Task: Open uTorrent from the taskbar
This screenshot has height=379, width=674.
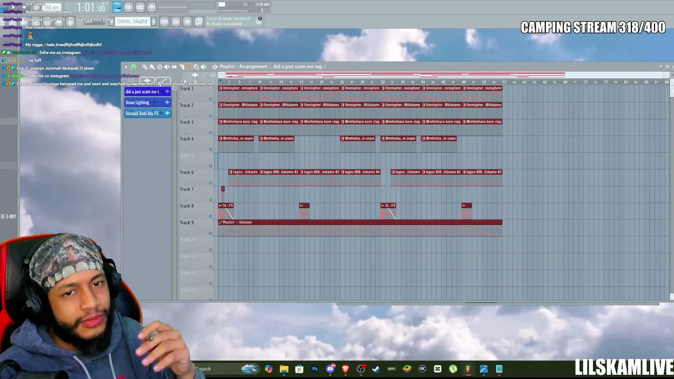Action: pos(453,369)
